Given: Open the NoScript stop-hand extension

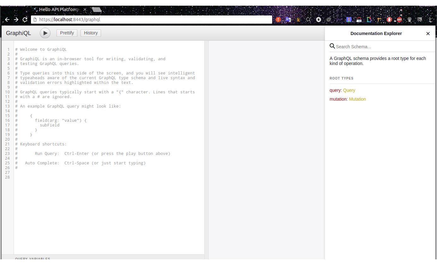Looking at the screenshot, I should pyautogui.click(x=389, y=19).
